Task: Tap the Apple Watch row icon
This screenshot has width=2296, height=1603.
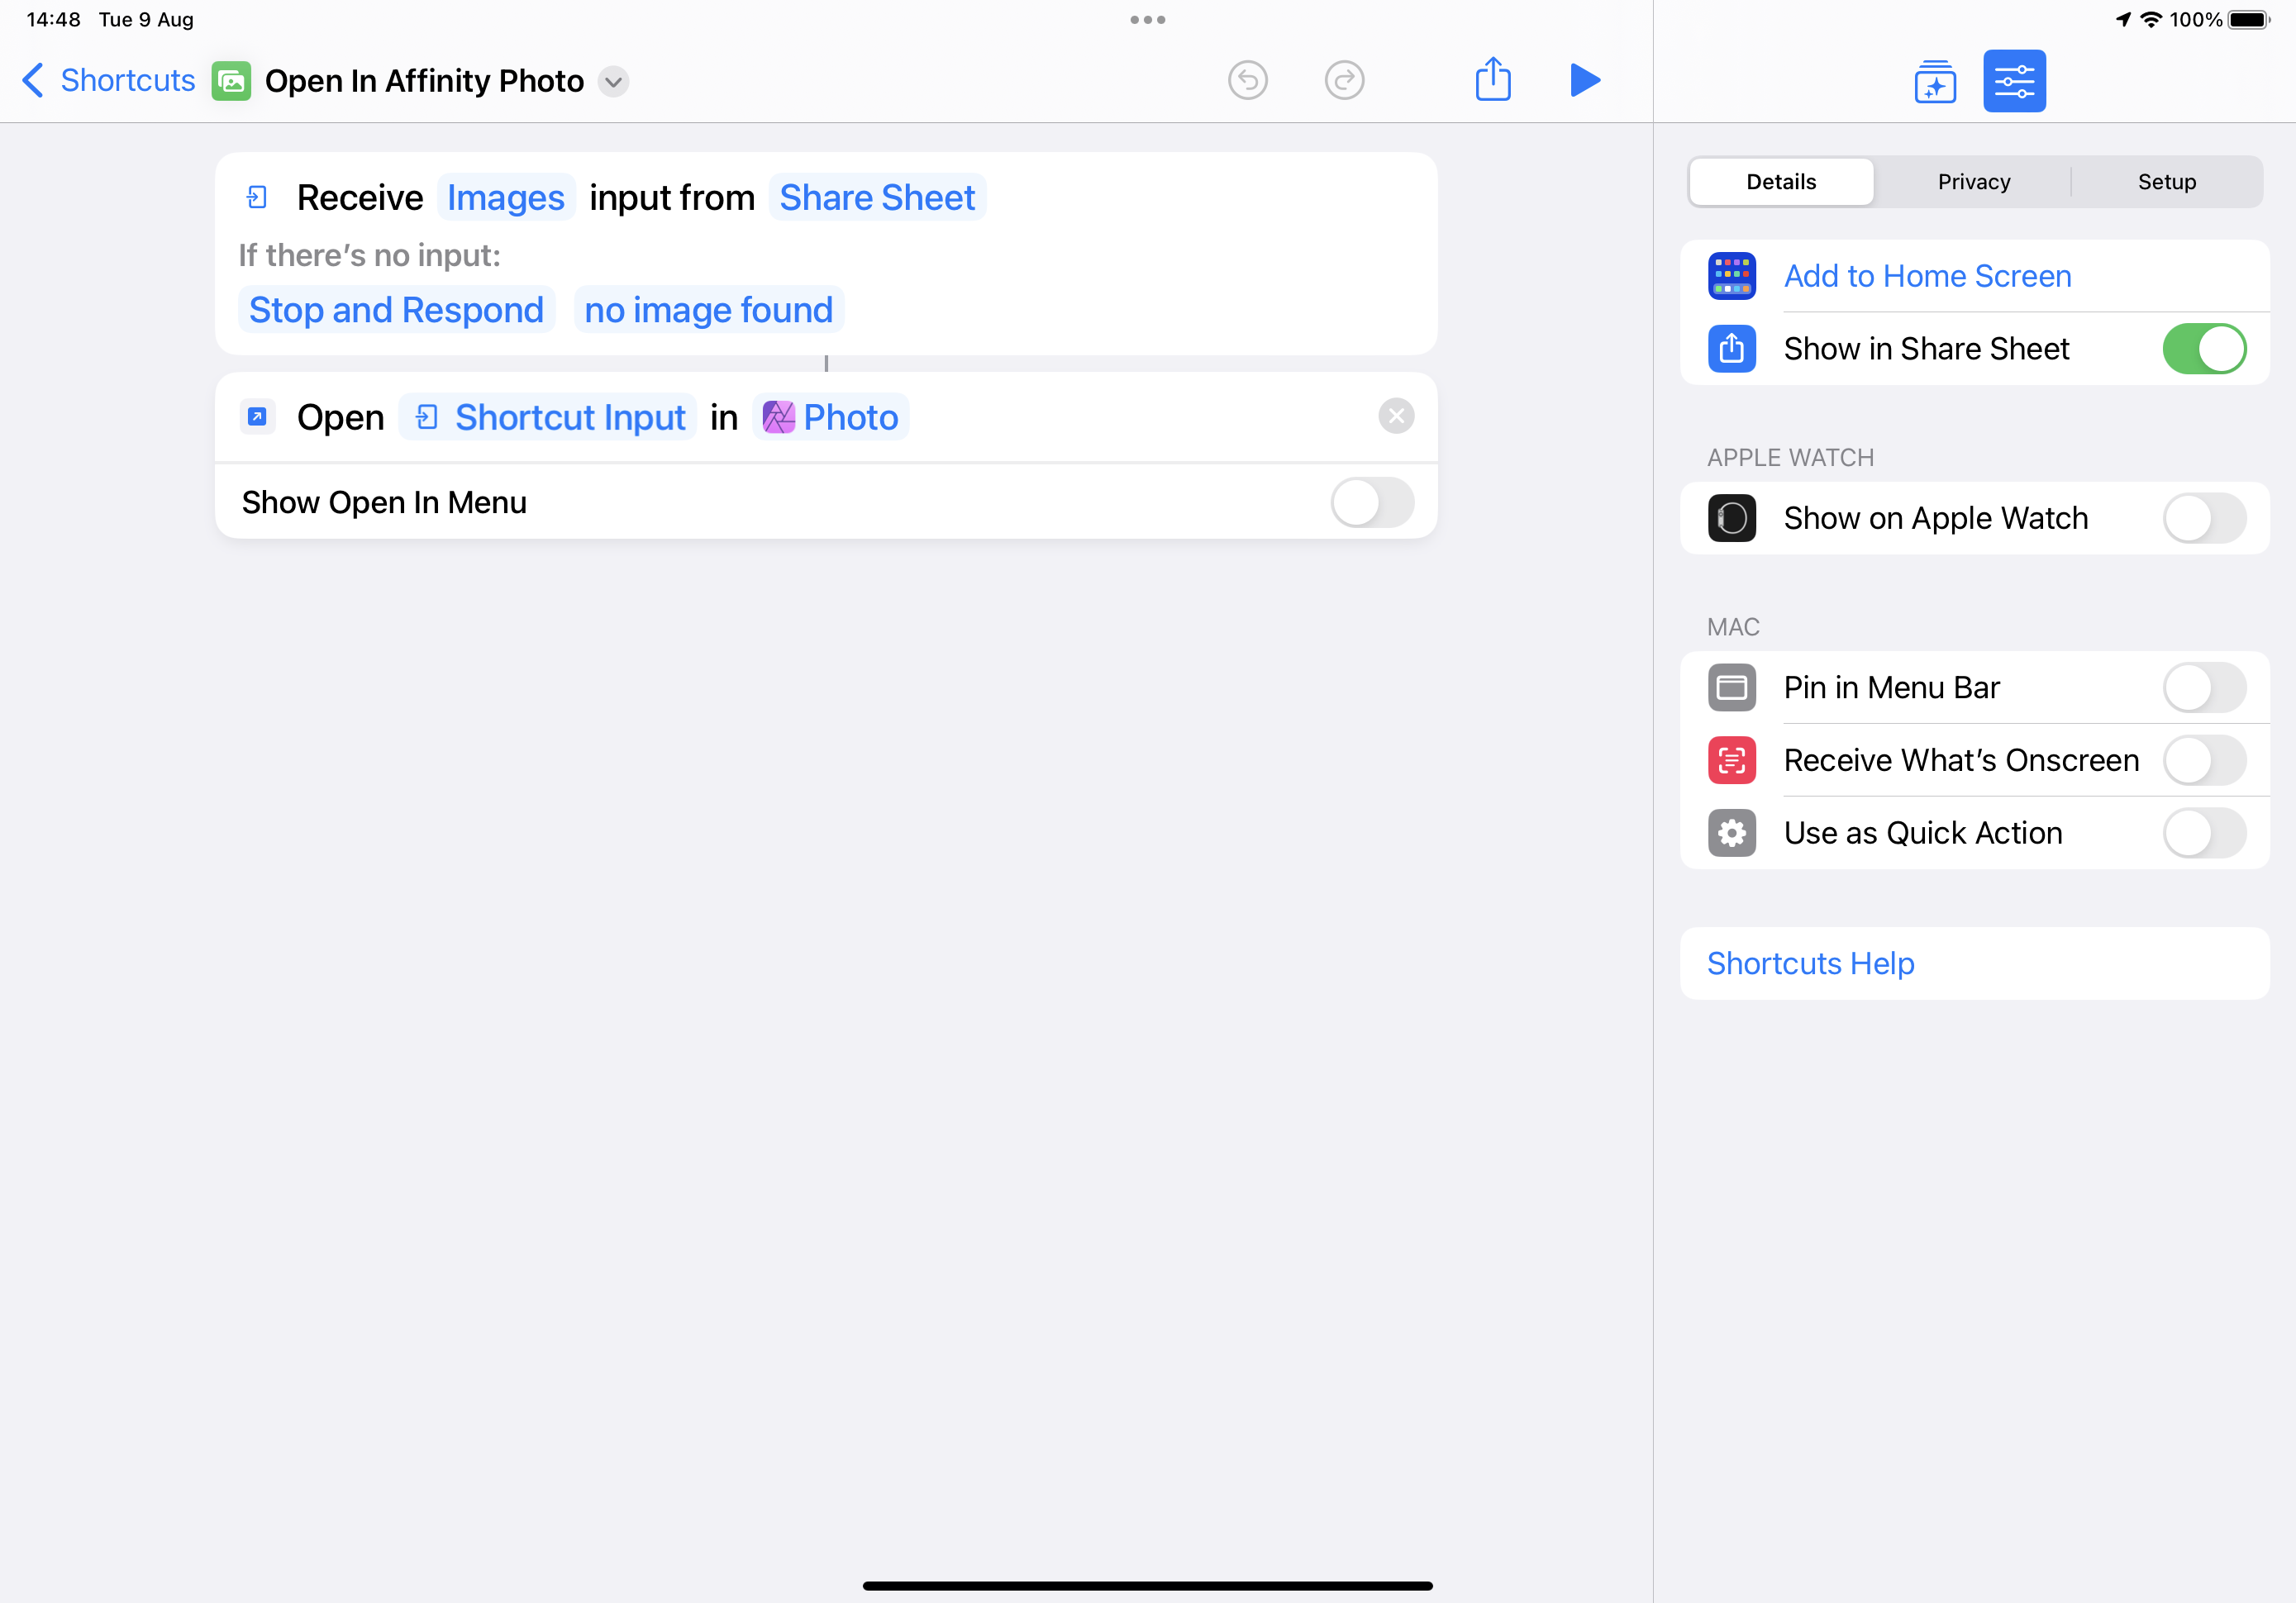Action: [1731, 518]
